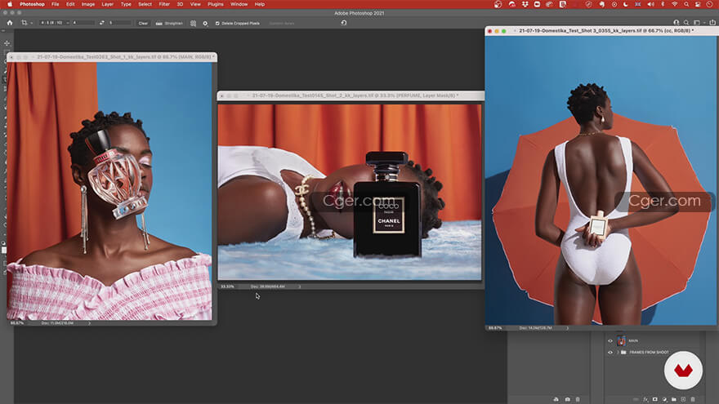
Task: Open the Edit menu
Action: pos(70,4)
